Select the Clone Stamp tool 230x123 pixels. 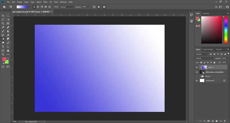click(x=8, y=31)
